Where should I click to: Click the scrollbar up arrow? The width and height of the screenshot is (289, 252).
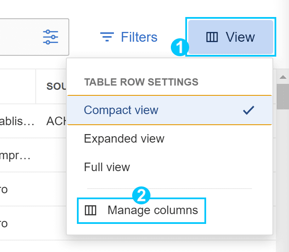coord(283,77)
